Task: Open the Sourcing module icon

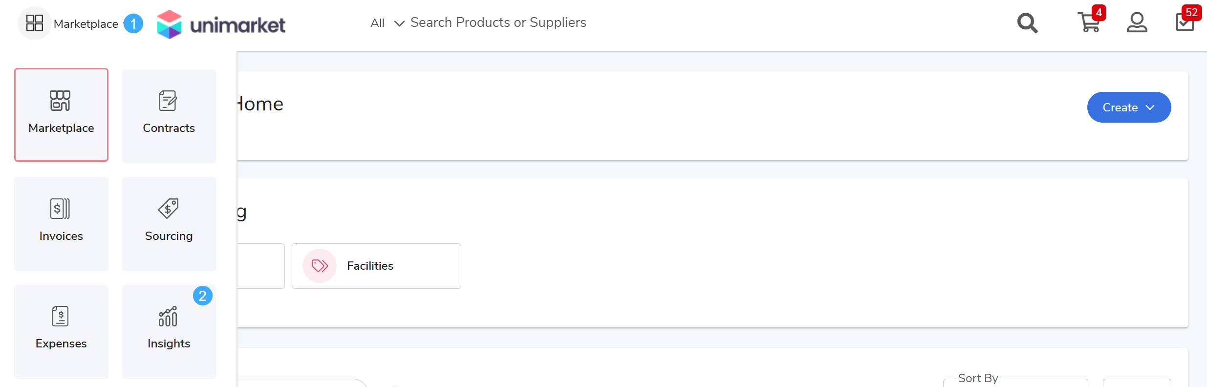Action: click(x=168, y=209)
